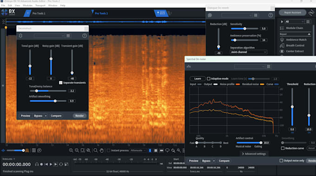
Task: Expand the plus next to Deconstruct Bypass
Action: (46, 116)
